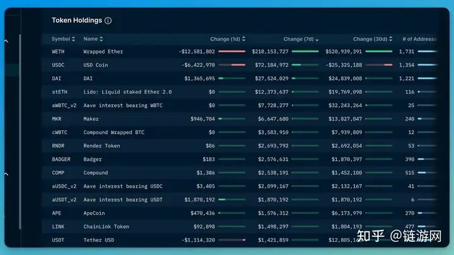Click the Token Holdings info icon

[108, 21]
